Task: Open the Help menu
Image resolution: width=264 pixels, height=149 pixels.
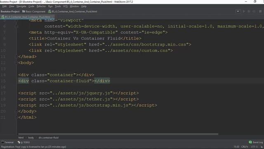Action: tap(84, 7)
